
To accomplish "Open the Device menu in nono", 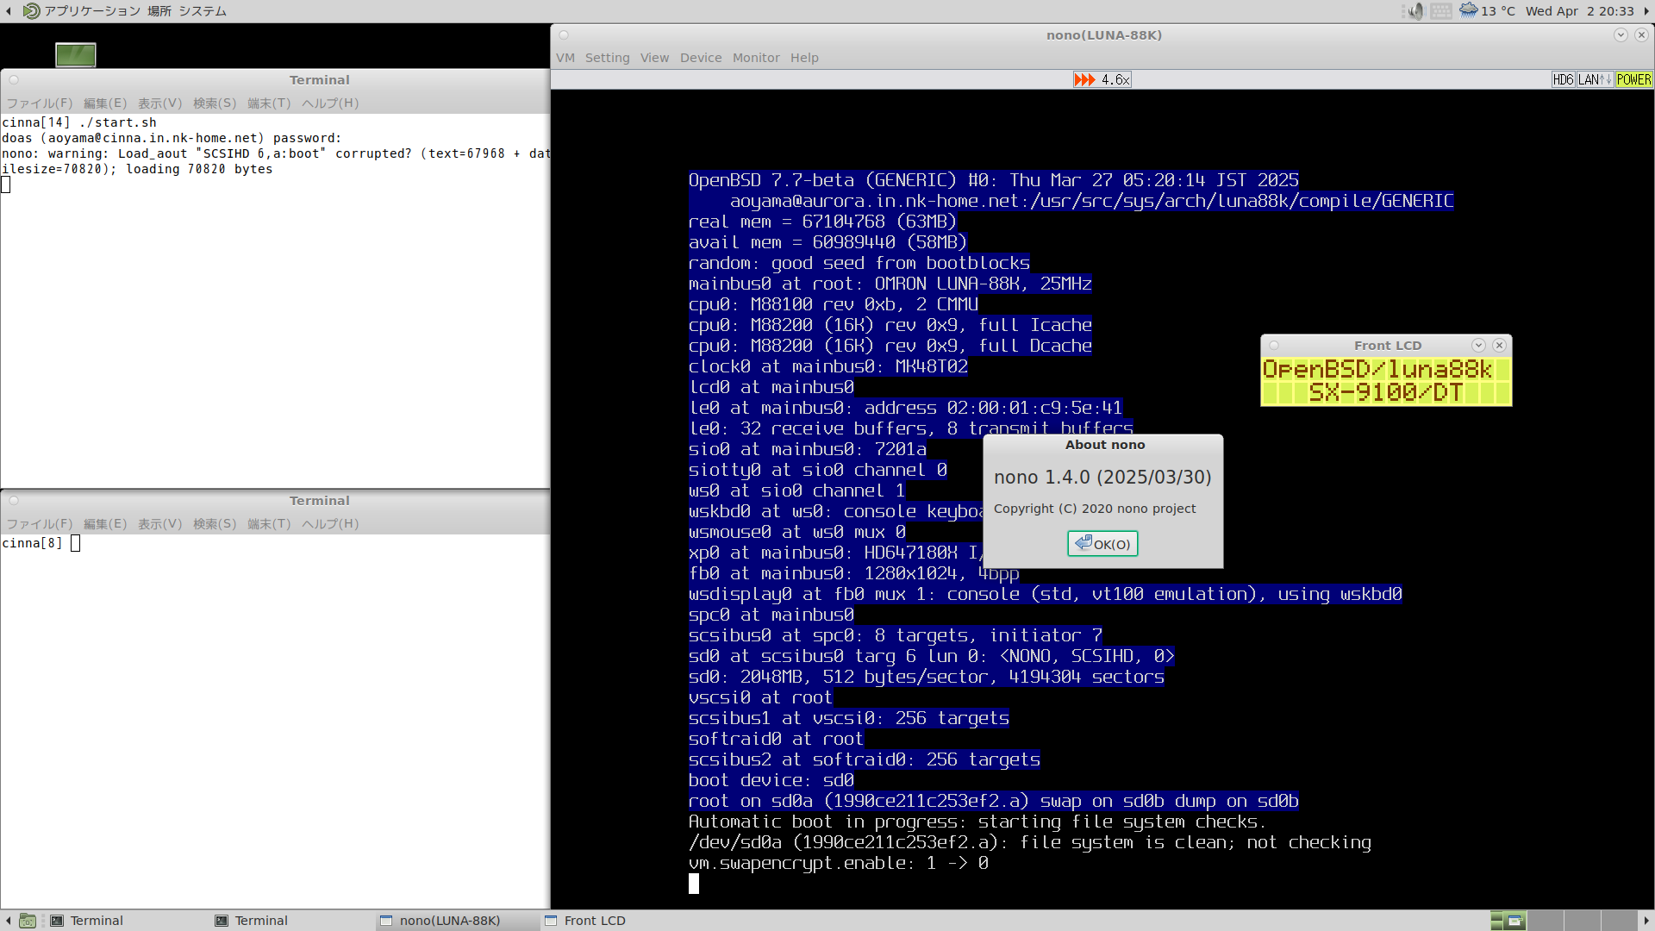I will (x=701, y=58).
